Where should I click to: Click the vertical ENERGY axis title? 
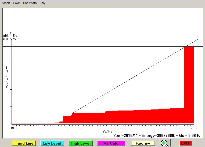(7, 77)
